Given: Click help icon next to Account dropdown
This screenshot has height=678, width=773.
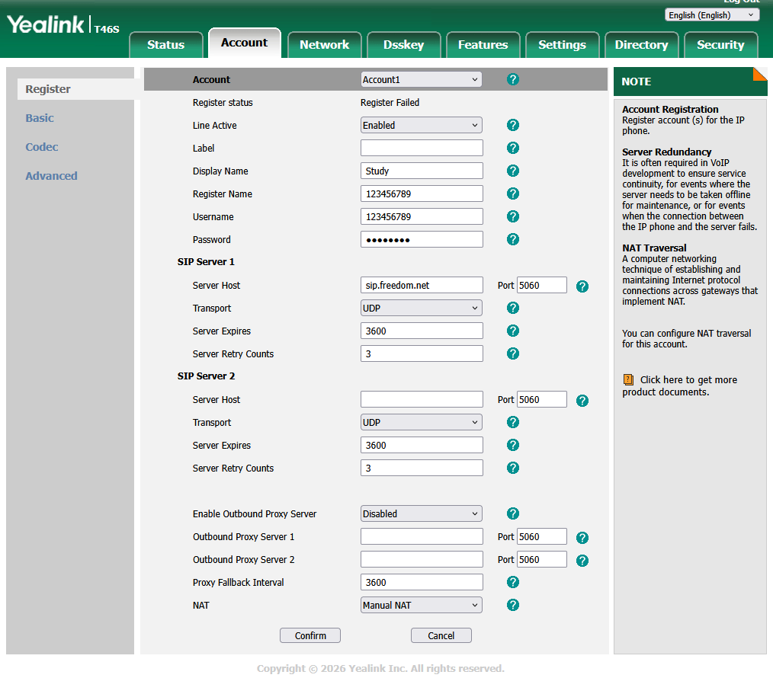Looking at the screenshot, I should point(513,79).
